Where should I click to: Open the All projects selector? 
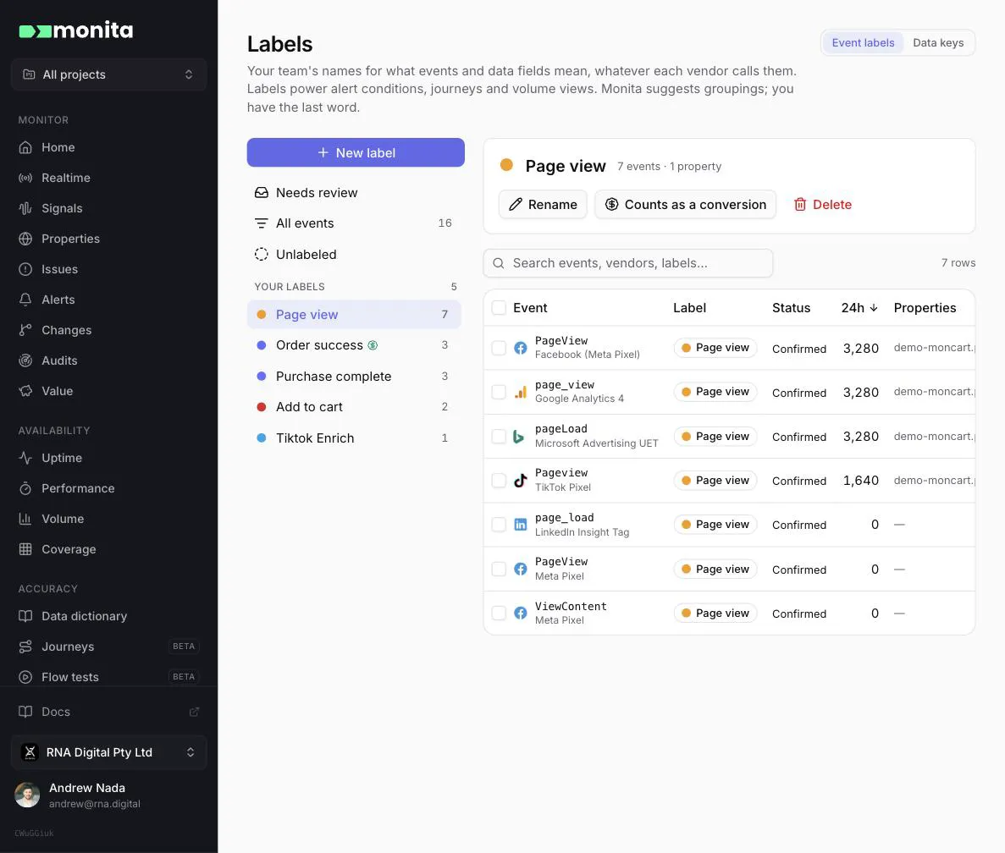pyautogui.click(x=109, y=74)
